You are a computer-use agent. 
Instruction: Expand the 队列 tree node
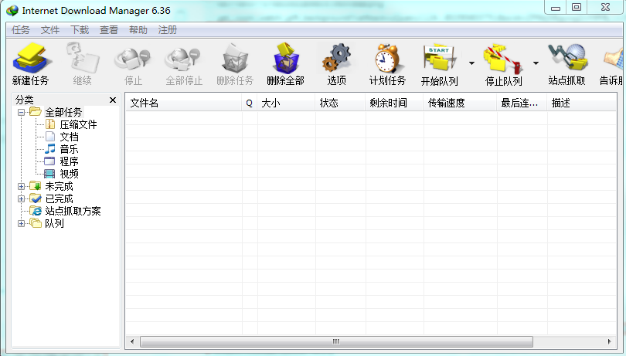(21, 223)
